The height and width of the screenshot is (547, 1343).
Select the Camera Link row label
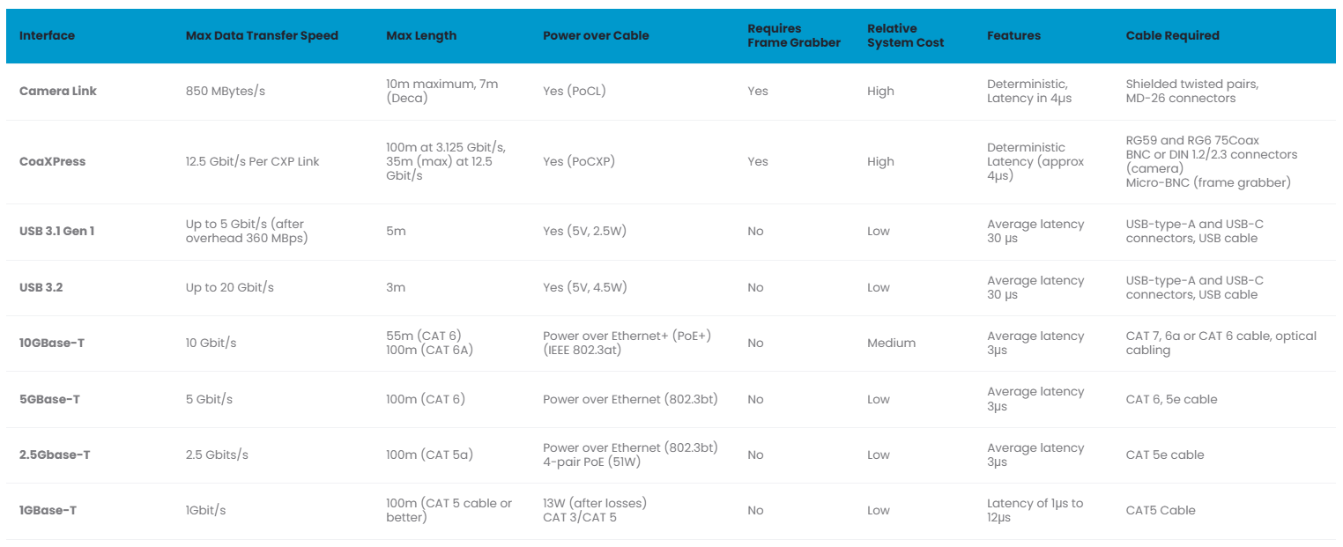(x=58, y=91)
